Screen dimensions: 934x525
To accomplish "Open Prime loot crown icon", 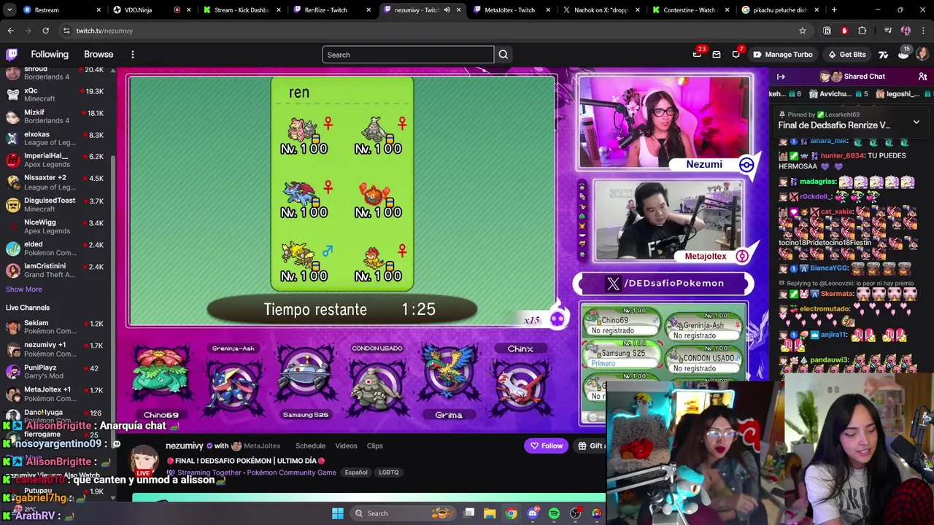I will tap(697, 54).
